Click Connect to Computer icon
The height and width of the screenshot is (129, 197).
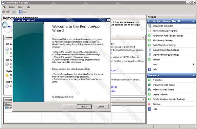(x=149, y=26)
